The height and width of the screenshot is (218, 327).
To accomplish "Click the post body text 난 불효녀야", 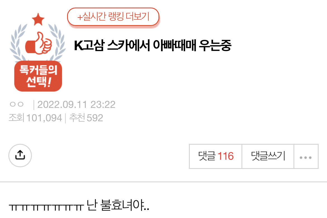I will tap(118, 205).
